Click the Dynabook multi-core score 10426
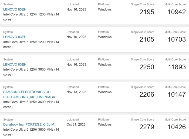Image resolution: width=189 pixels, height=139 pixels. (177, 127)
